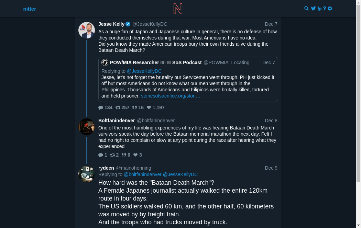Screen dimensions: 361x228
Task: Click retweet count on Boltfanindenver's tweet
Action: click(x=114, y=155)
